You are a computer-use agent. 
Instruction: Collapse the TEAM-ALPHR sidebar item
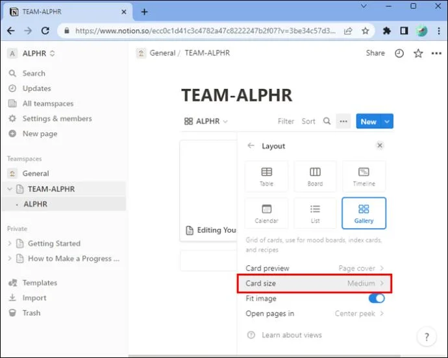click(10, 189)
